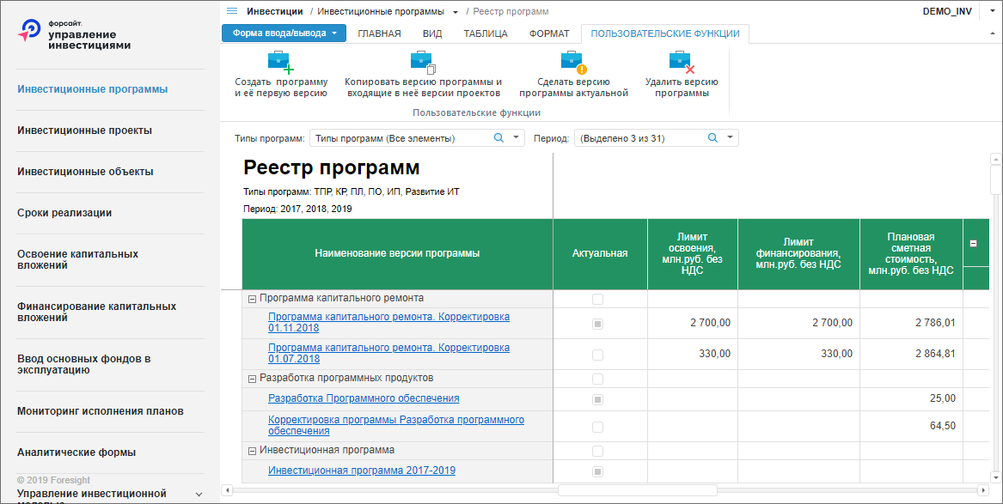Click the minus icon in table header
Screen dimensions: 1003x504
(974, 243)
